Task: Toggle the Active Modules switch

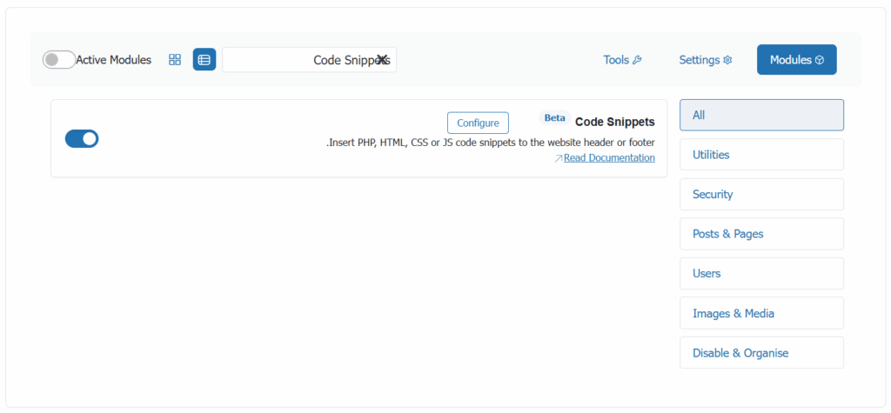Action: coord(59,60)
